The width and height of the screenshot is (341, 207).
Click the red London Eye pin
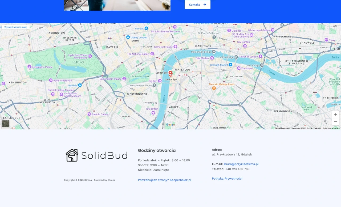(170, 73)
